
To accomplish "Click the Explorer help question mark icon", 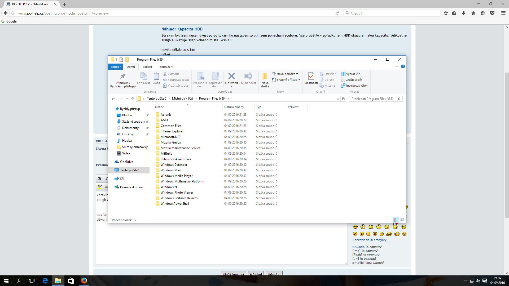I will 403,66.
